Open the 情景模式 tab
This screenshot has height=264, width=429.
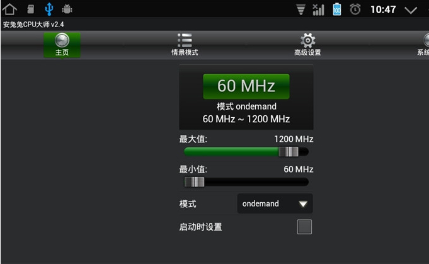[185, 45]
